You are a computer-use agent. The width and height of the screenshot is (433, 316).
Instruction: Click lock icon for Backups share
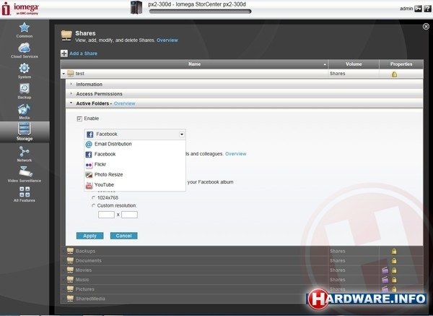(394, 251)
